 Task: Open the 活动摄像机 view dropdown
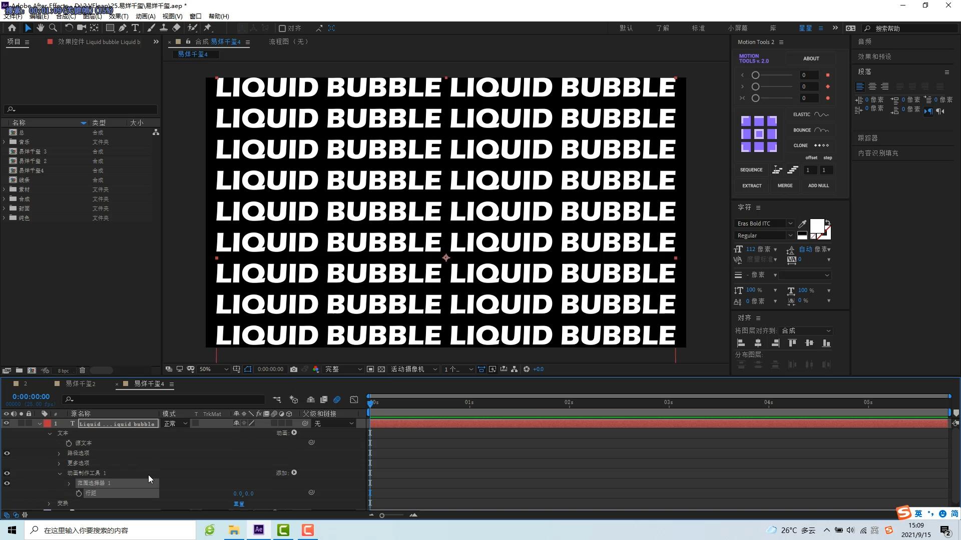click(413, 369)
